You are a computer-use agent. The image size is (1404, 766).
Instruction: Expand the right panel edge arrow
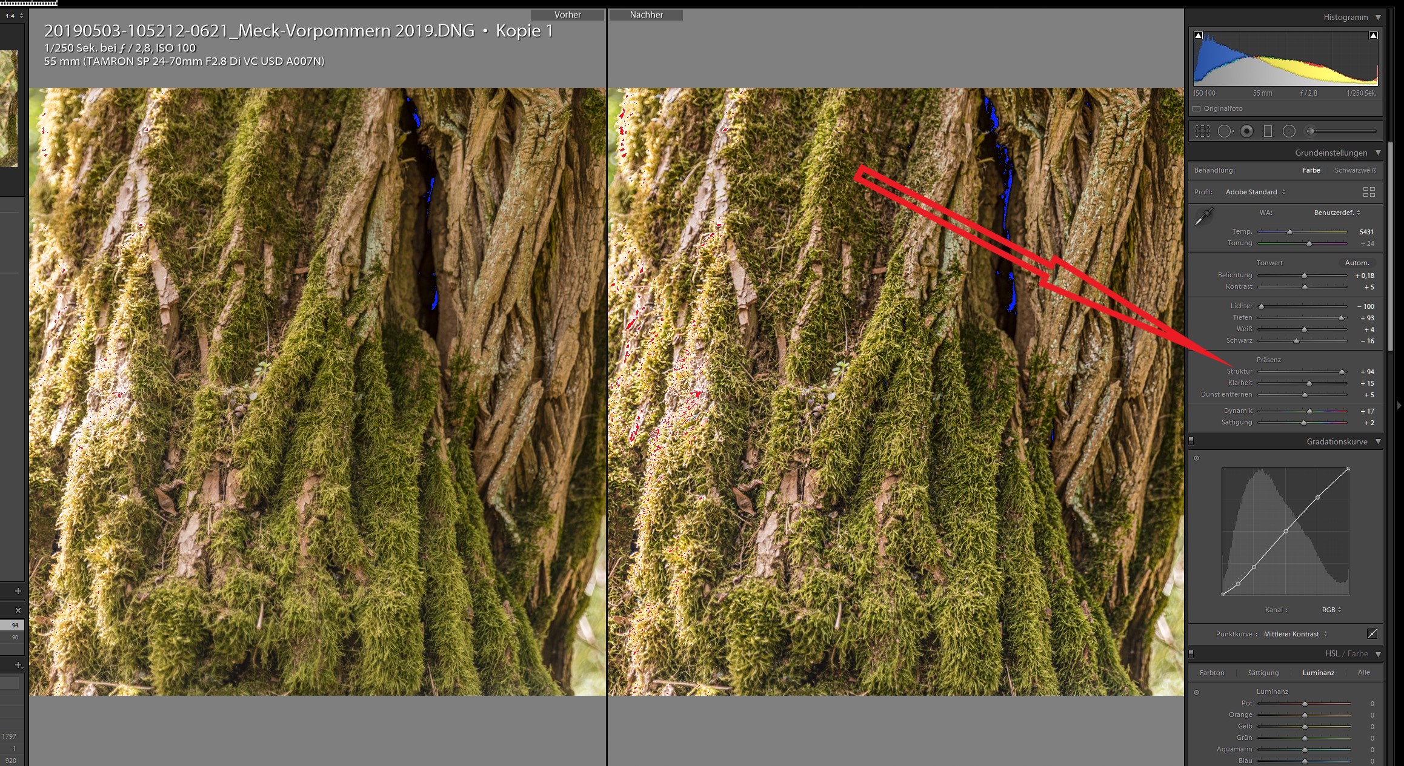[x=1399, y=405]
